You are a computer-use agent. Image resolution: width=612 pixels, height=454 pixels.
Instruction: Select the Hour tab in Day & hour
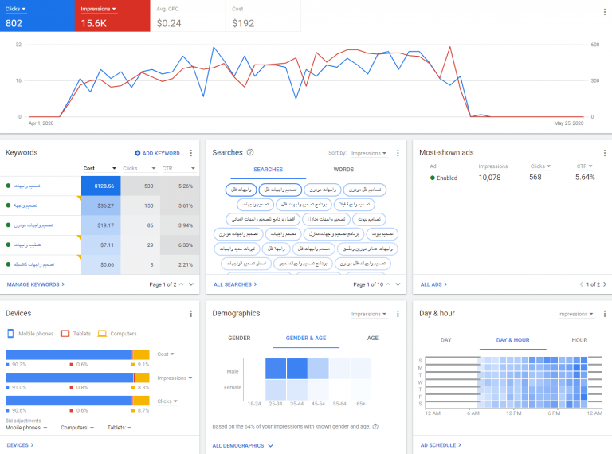tap(579, 340)
